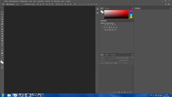Open the layer filter type dropdown
This screenshot has height=97, width=172.
106,58
